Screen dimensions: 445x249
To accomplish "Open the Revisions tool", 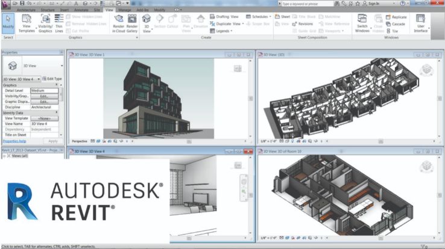I will coord(302,24).
